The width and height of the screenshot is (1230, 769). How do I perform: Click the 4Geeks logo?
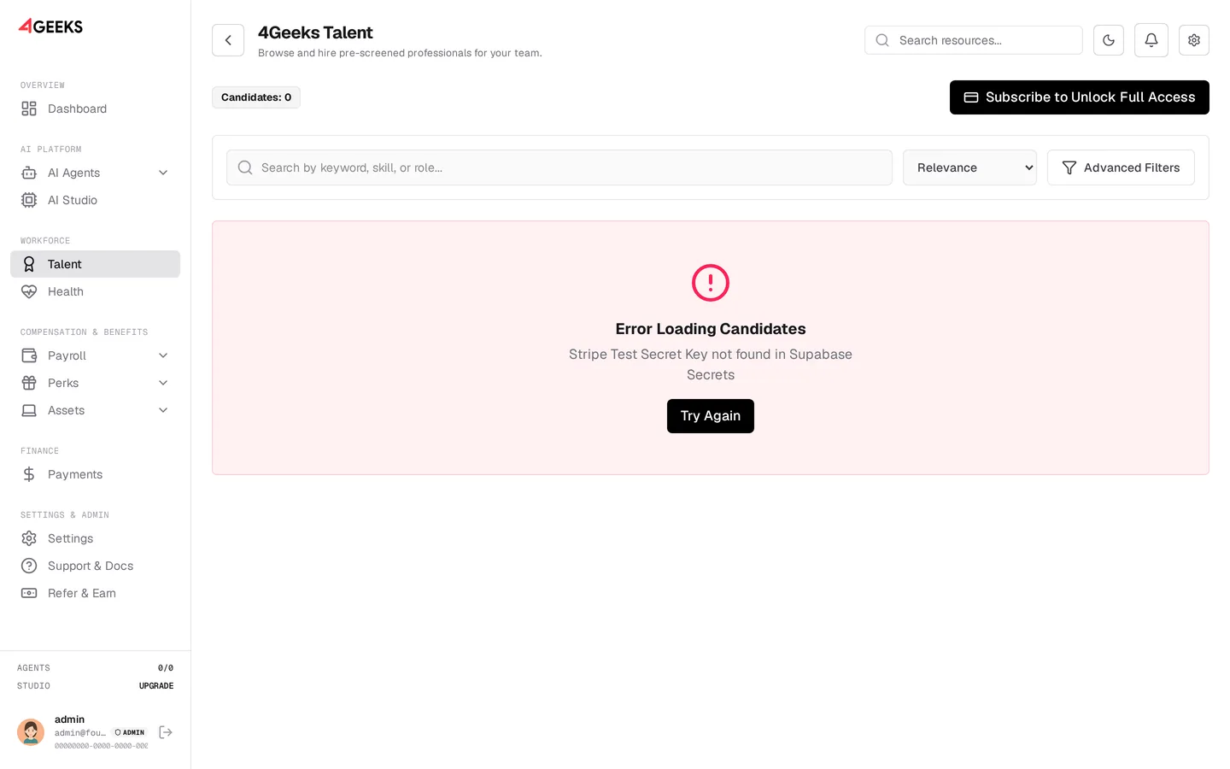pyautogui.click(x=50, y=26)
